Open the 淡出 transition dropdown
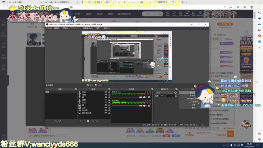The height and width of the screenshot is (148, 263). tap(164, 93)
